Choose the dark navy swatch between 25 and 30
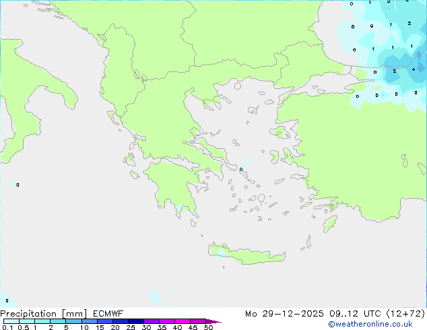The width and height of the screenshot is (427, 330). (x=136, y=321)
